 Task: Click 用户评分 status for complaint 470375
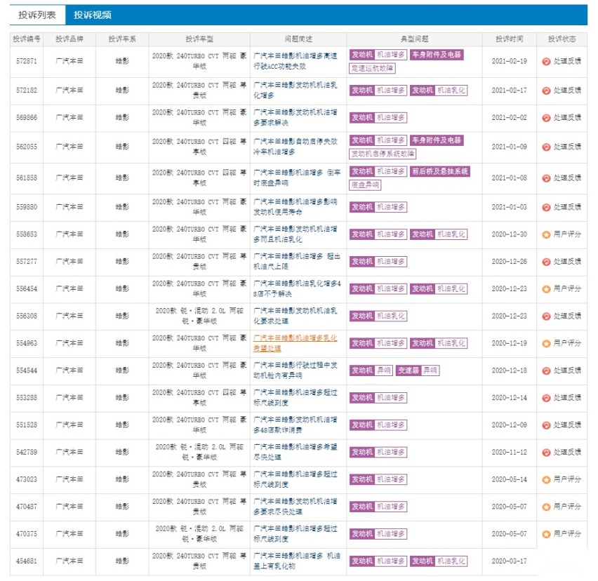567,534
